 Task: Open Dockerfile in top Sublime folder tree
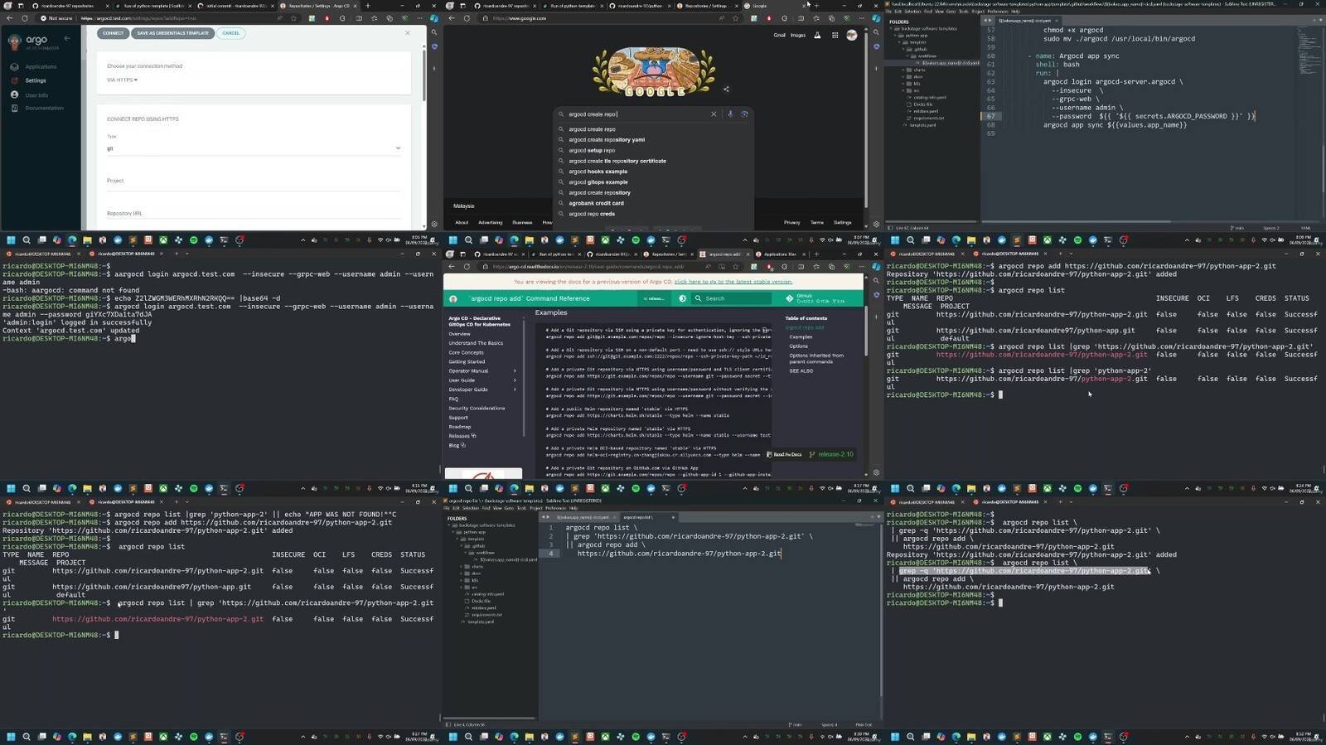(x=922, y=104)
